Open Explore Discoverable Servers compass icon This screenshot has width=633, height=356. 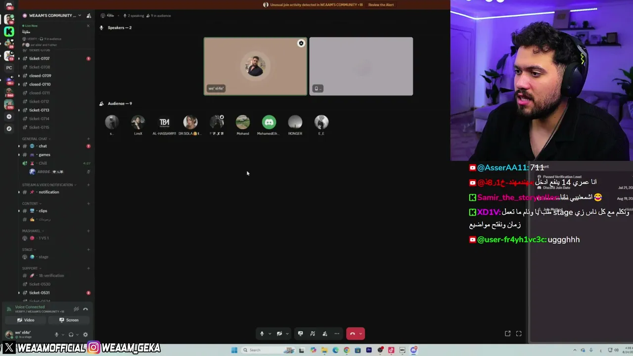(9, 129)
